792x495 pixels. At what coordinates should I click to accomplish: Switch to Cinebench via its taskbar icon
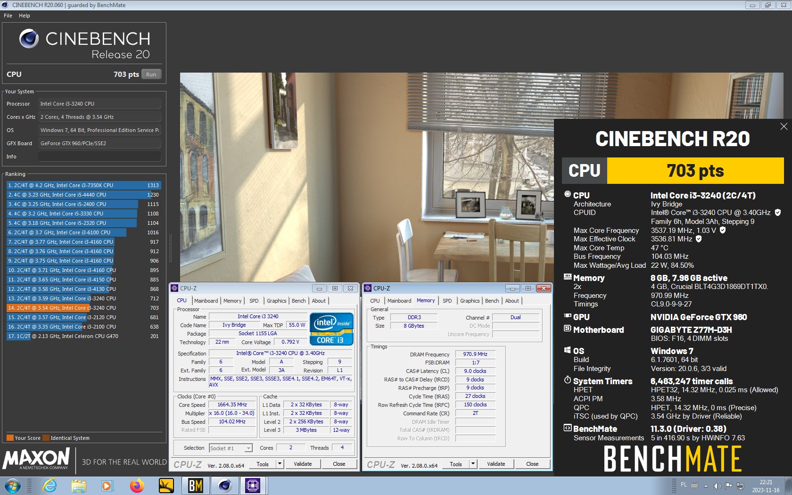(224, 486)
